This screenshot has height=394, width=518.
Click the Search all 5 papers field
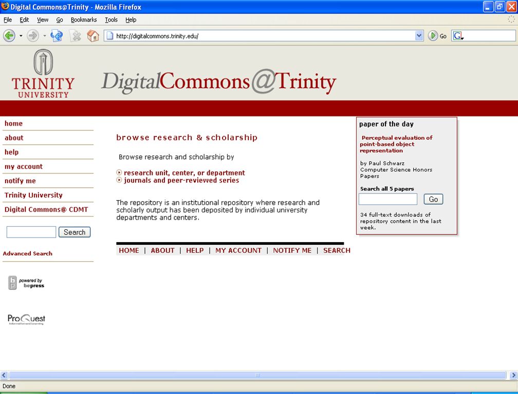[x=388, y=199]
